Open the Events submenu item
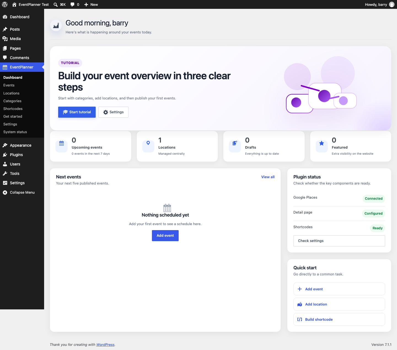 point(9,85)
